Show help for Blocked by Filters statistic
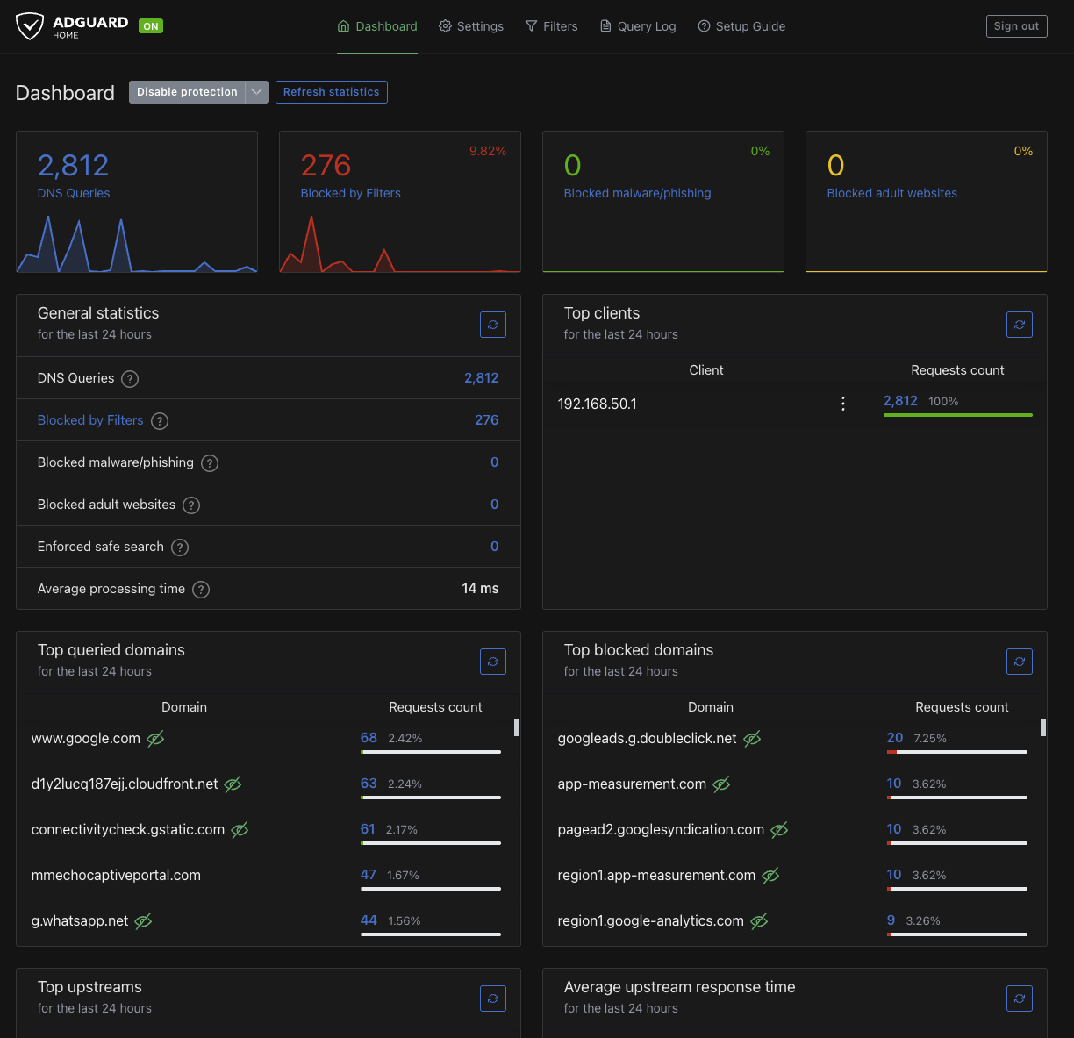1074x1038 pixels. pyautogui.click(x=160, y=421)
